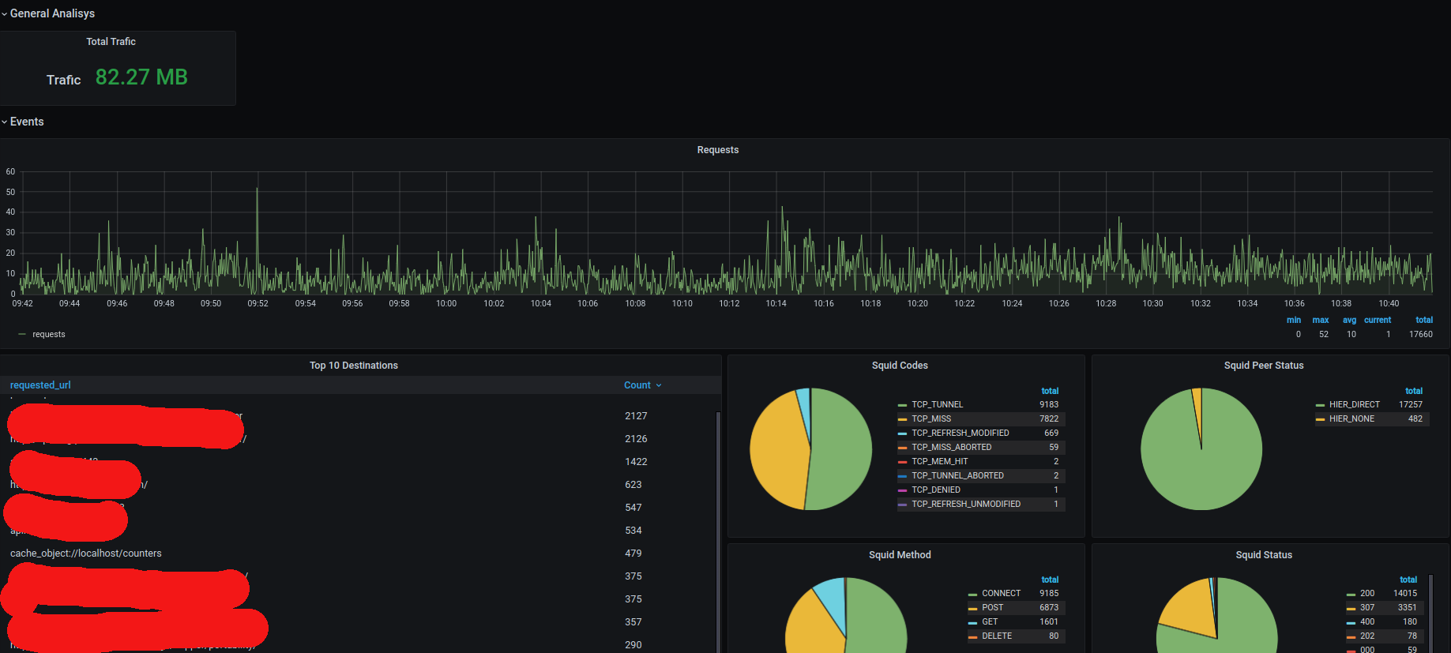The width and height of the screenshot is (1451, 653).
Task: Open the Total Trafic panel title menu
Action: [111, 42]
